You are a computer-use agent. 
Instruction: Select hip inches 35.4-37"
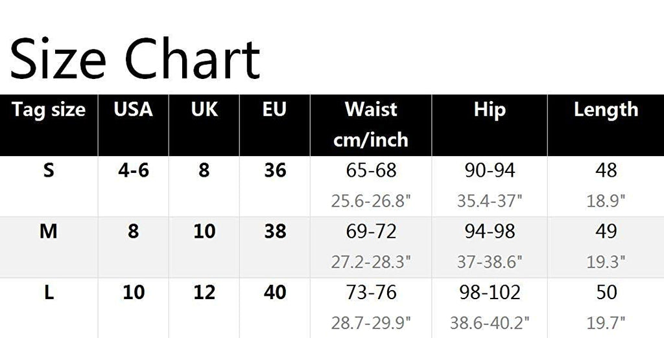pyautogui.click(x=489, y=201)
